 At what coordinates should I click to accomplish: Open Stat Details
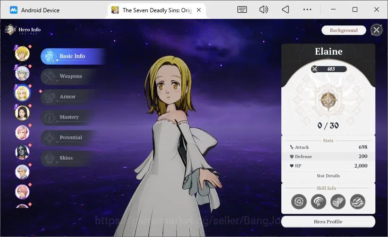pyautogui.click(x=328, y=176)
